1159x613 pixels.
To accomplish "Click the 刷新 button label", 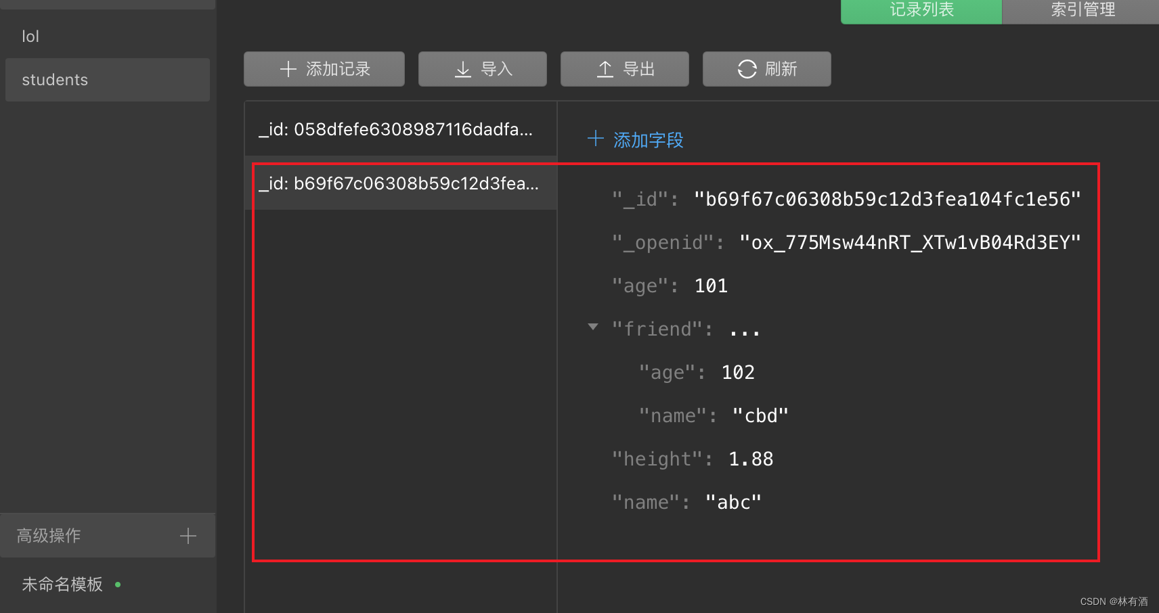I will pos(781,69).
